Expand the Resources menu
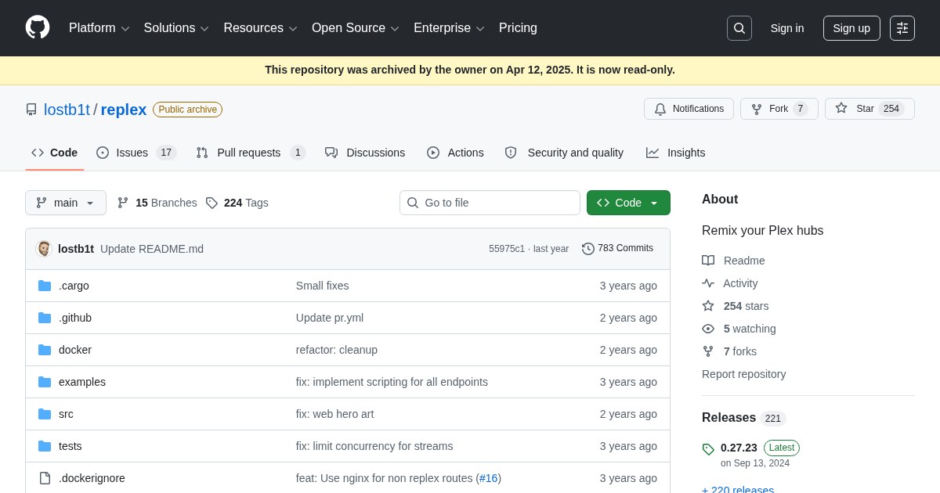 (260, 28)
